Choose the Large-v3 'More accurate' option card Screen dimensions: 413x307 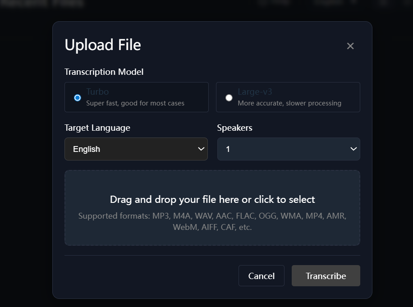(288, 97)
